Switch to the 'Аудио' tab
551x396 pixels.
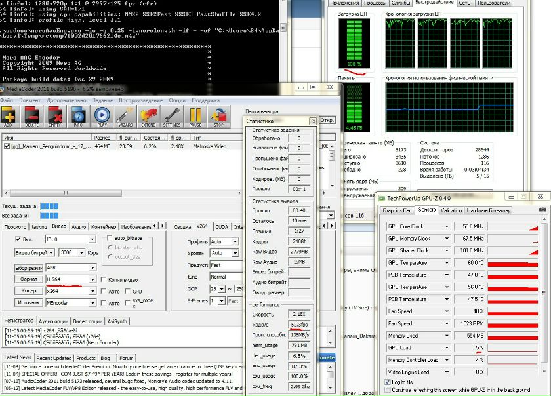[78, 227]
